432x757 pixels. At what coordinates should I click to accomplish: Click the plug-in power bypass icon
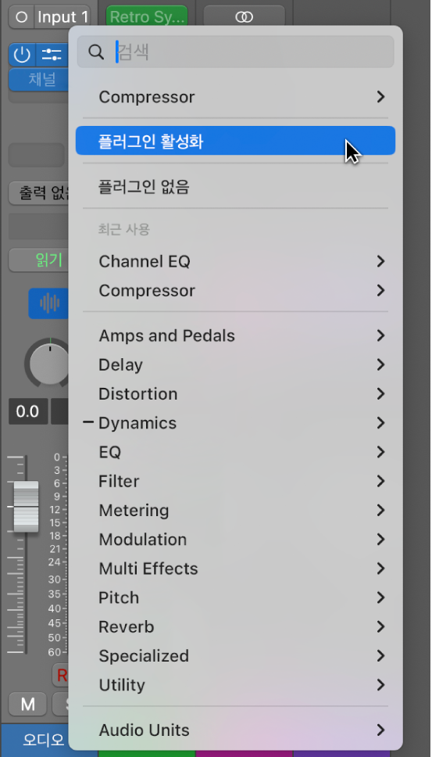(x=22, y=55)
